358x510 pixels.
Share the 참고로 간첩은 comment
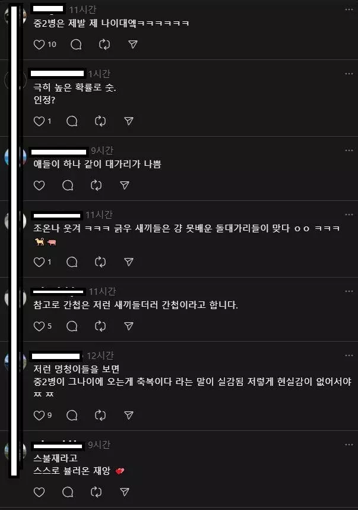(129, 326)
